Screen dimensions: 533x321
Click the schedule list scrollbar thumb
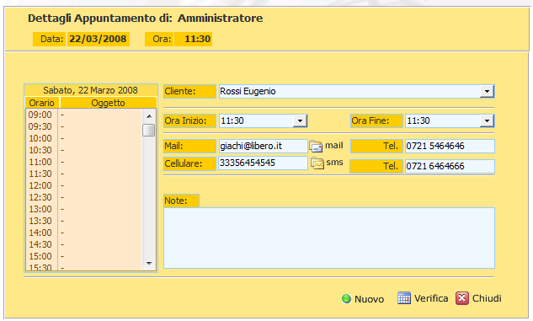coord(149,130)
